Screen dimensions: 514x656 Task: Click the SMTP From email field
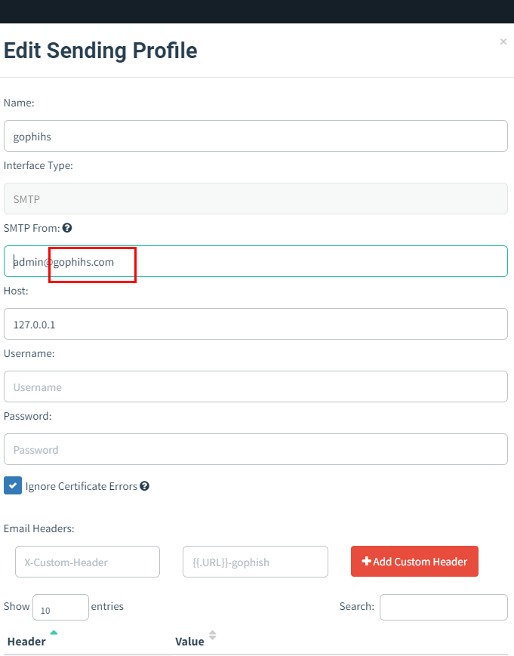point(256,261)
